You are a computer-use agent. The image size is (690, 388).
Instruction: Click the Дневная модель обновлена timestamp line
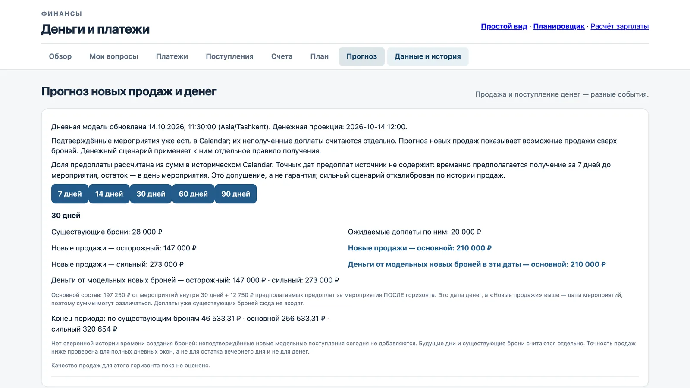[x=229, y=127]
